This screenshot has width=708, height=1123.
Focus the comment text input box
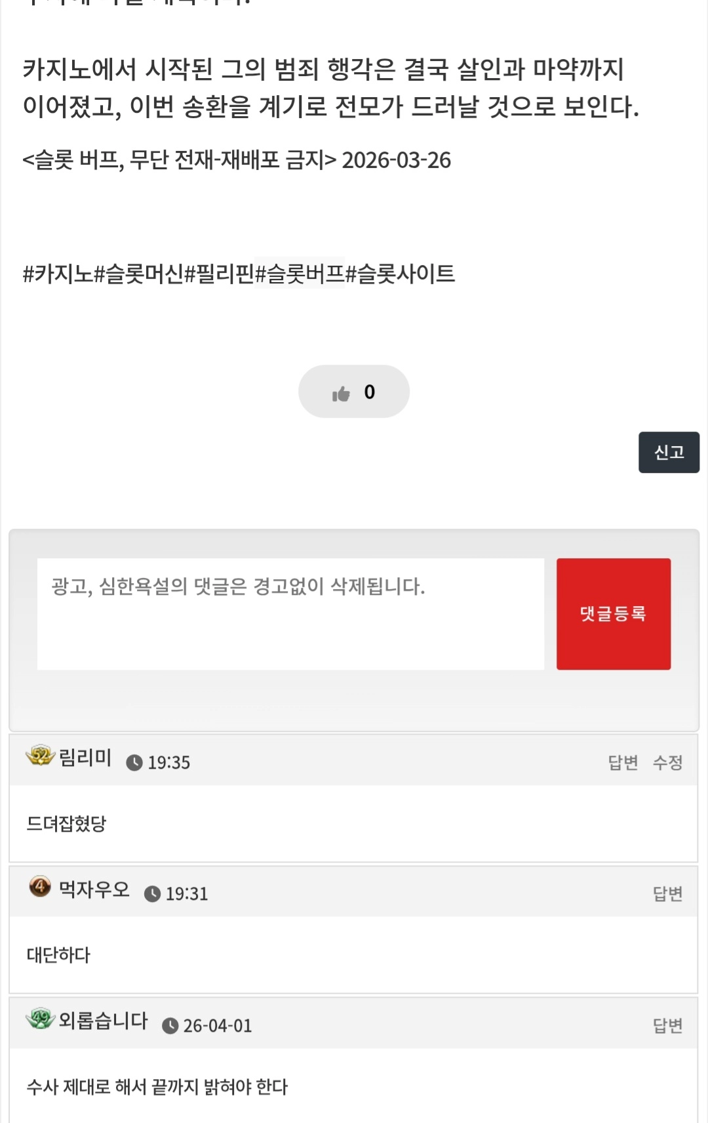290,614
